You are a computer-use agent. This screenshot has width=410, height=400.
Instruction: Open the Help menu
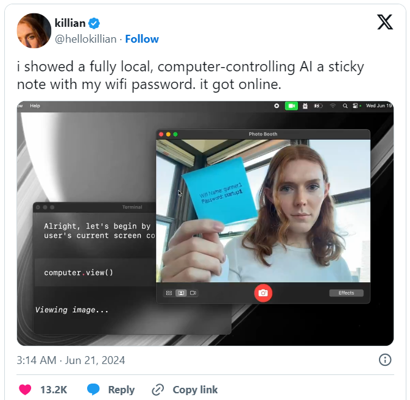(35, 105)
